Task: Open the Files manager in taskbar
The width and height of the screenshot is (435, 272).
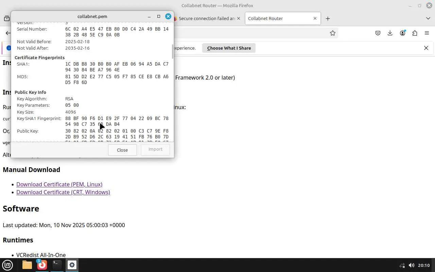Action: (x=27, y=265)
